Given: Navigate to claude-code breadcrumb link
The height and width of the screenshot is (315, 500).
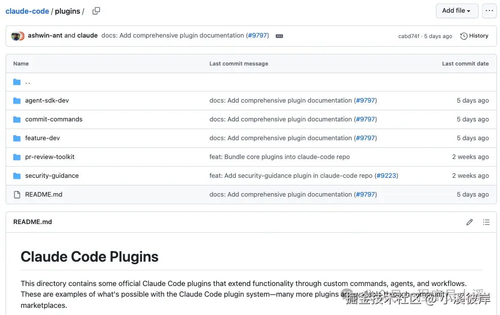Looking at the screenshot, I should [x=27, y=11].
